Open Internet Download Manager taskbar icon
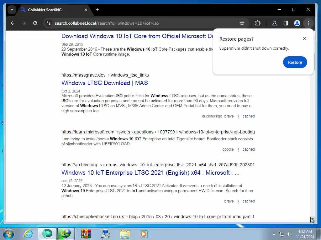Screen dimensions: 321x240 [x=66, y=234]
